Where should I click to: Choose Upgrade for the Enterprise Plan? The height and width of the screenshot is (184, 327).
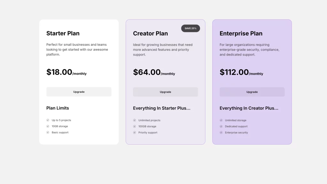click(252, 92)
